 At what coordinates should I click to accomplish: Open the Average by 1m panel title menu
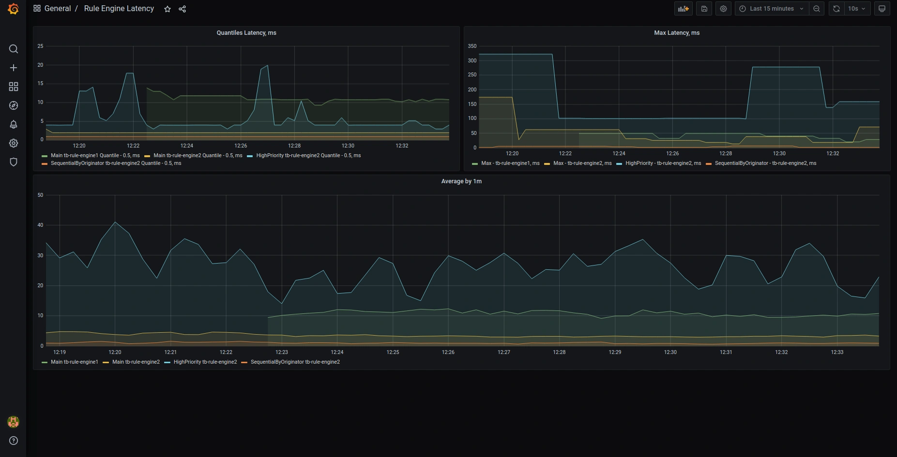pyautogui.click(x=461, y=181)
